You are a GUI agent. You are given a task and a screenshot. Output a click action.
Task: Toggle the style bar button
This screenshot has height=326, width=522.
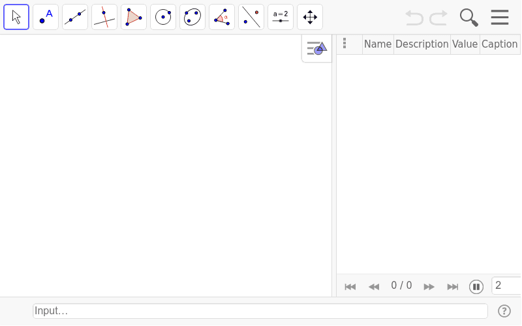(x=317, y=48)
